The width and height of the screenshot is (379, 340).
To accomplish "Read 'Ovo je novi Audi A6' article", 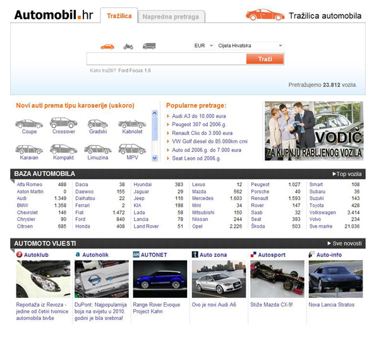I will [x=214, y=305].
